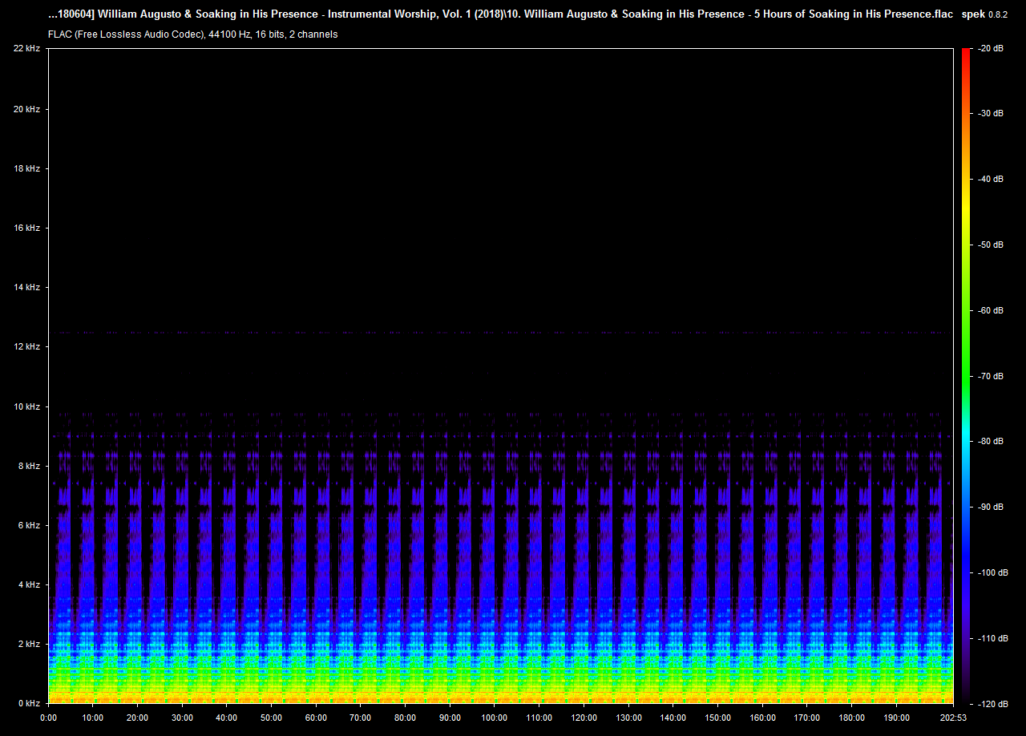Click the -120 dB scale label

coord(993,704)
